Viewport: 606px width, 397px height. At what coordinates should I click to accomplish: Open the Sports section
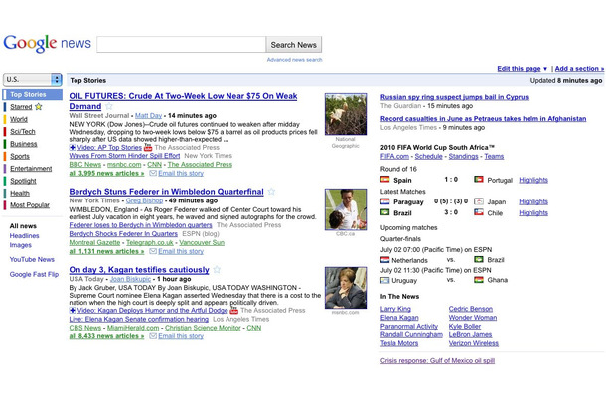pyautogui.click(x=20, y=157)
